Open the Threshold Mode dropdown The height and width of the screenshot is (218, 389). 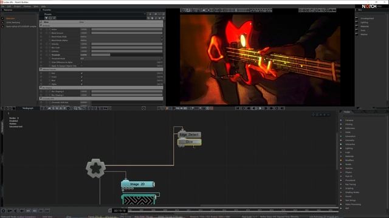coord(122,59)
